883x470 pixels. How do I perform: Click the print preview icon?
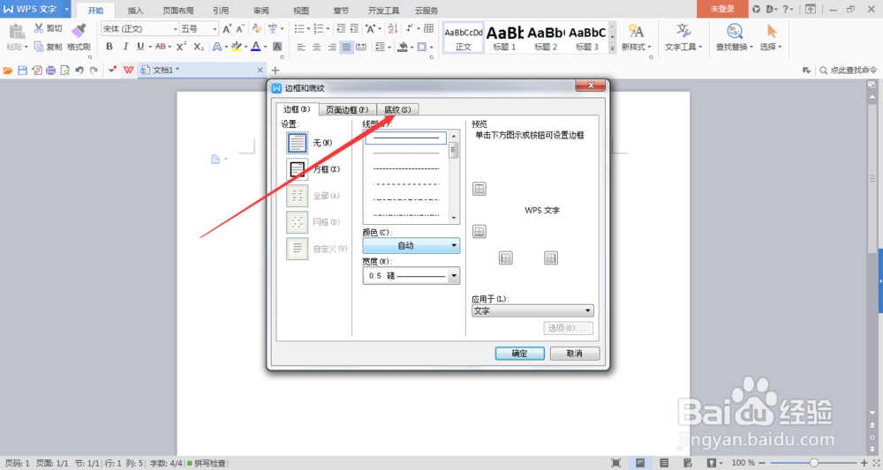point(64,71)
